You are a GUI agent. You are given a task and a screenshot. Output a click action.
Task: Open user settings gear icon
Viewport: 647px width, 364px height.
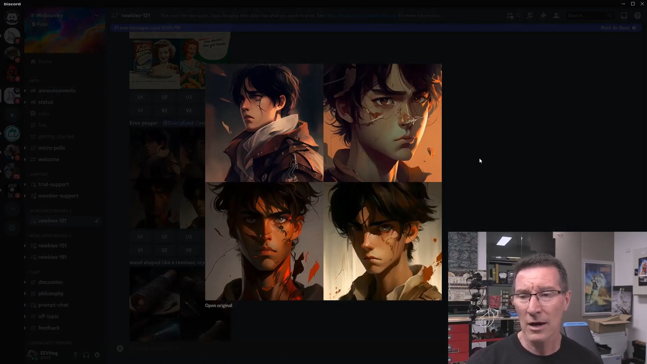pos(97,355)
